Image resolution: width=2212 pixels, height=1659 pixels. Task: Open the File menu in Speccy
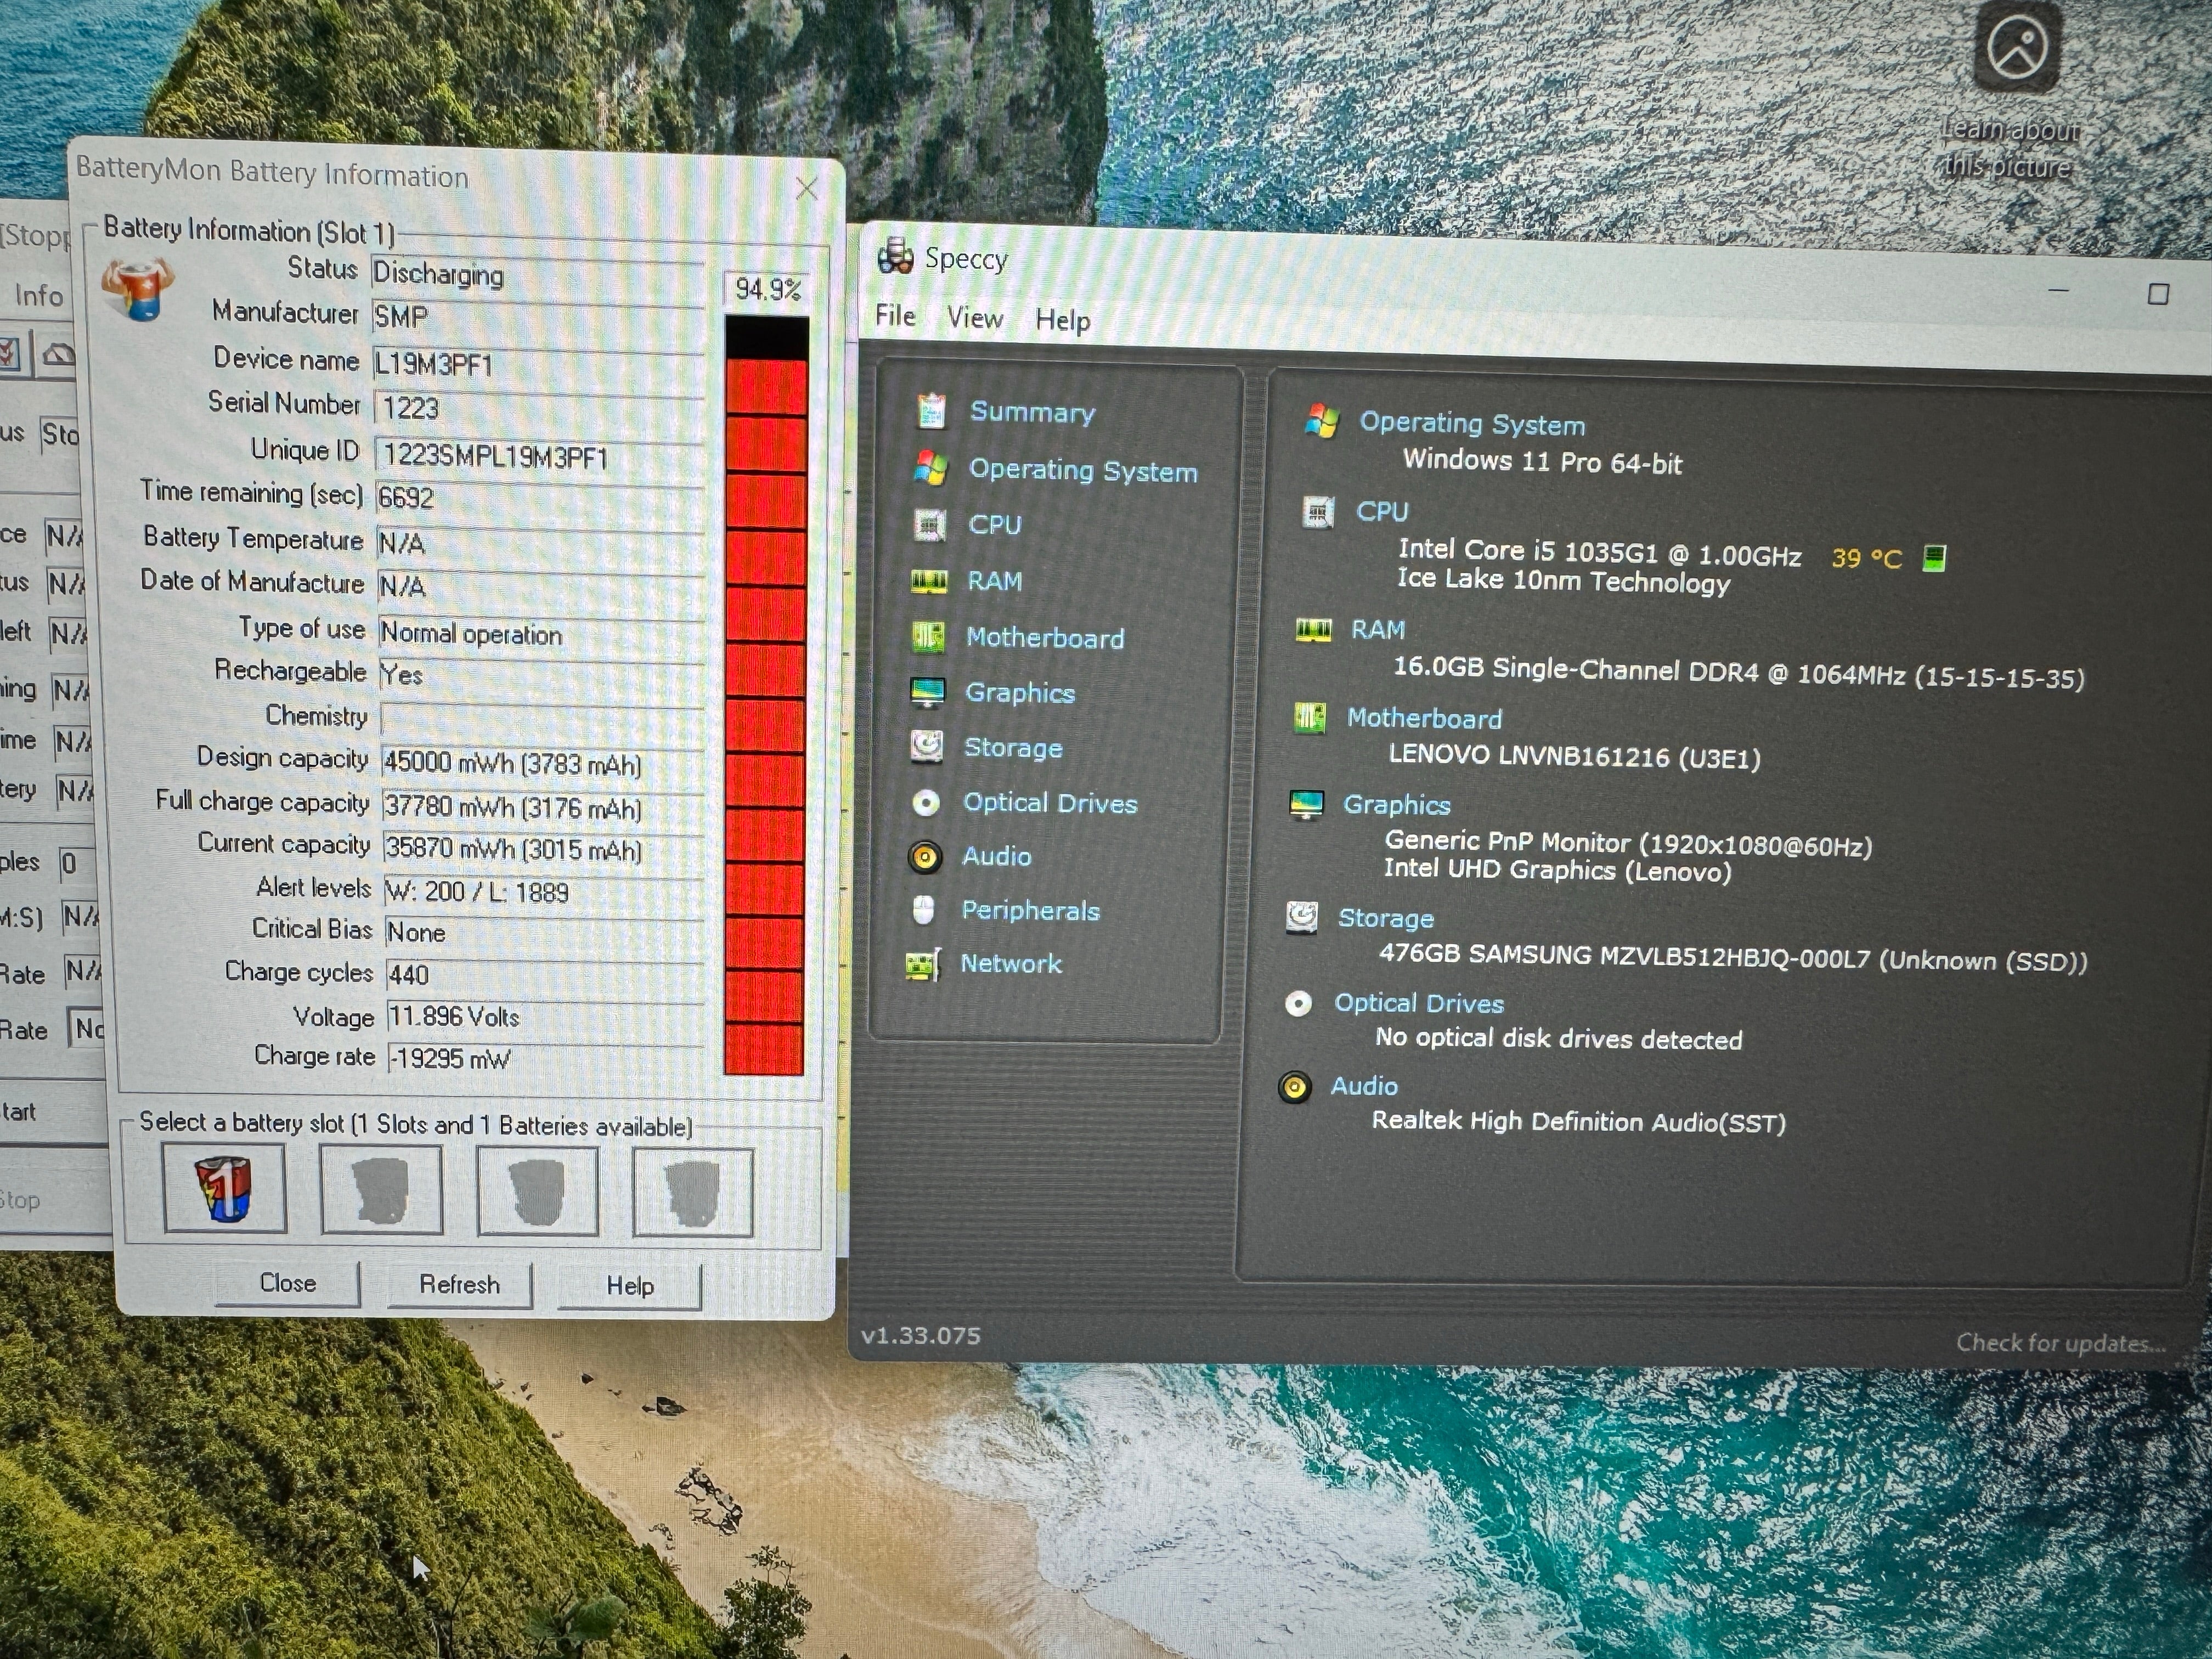(x=895, y=316)
